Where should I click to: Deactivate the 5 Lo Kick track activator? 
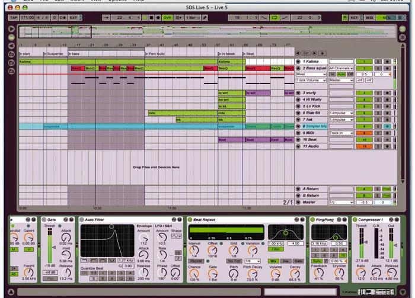[x=364, y=106]
